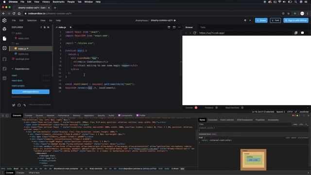
Task: Open the index.html file
Action: pos(22,38)
